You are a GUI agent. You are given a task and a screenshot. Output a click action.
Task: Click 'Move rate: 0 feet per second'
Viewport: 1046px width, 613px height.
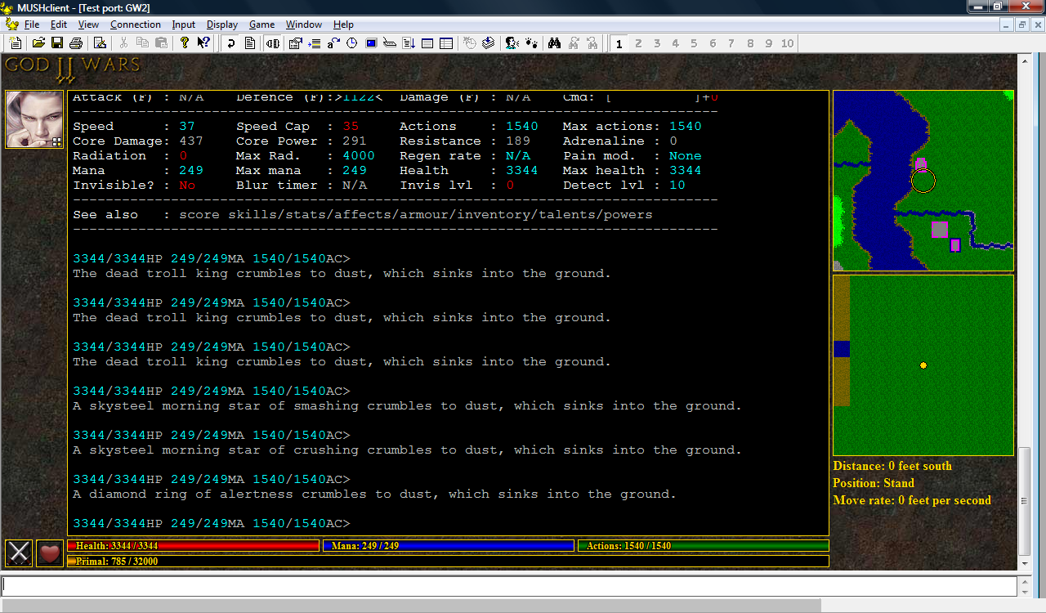pyautogui.click(x=912, y=500)
